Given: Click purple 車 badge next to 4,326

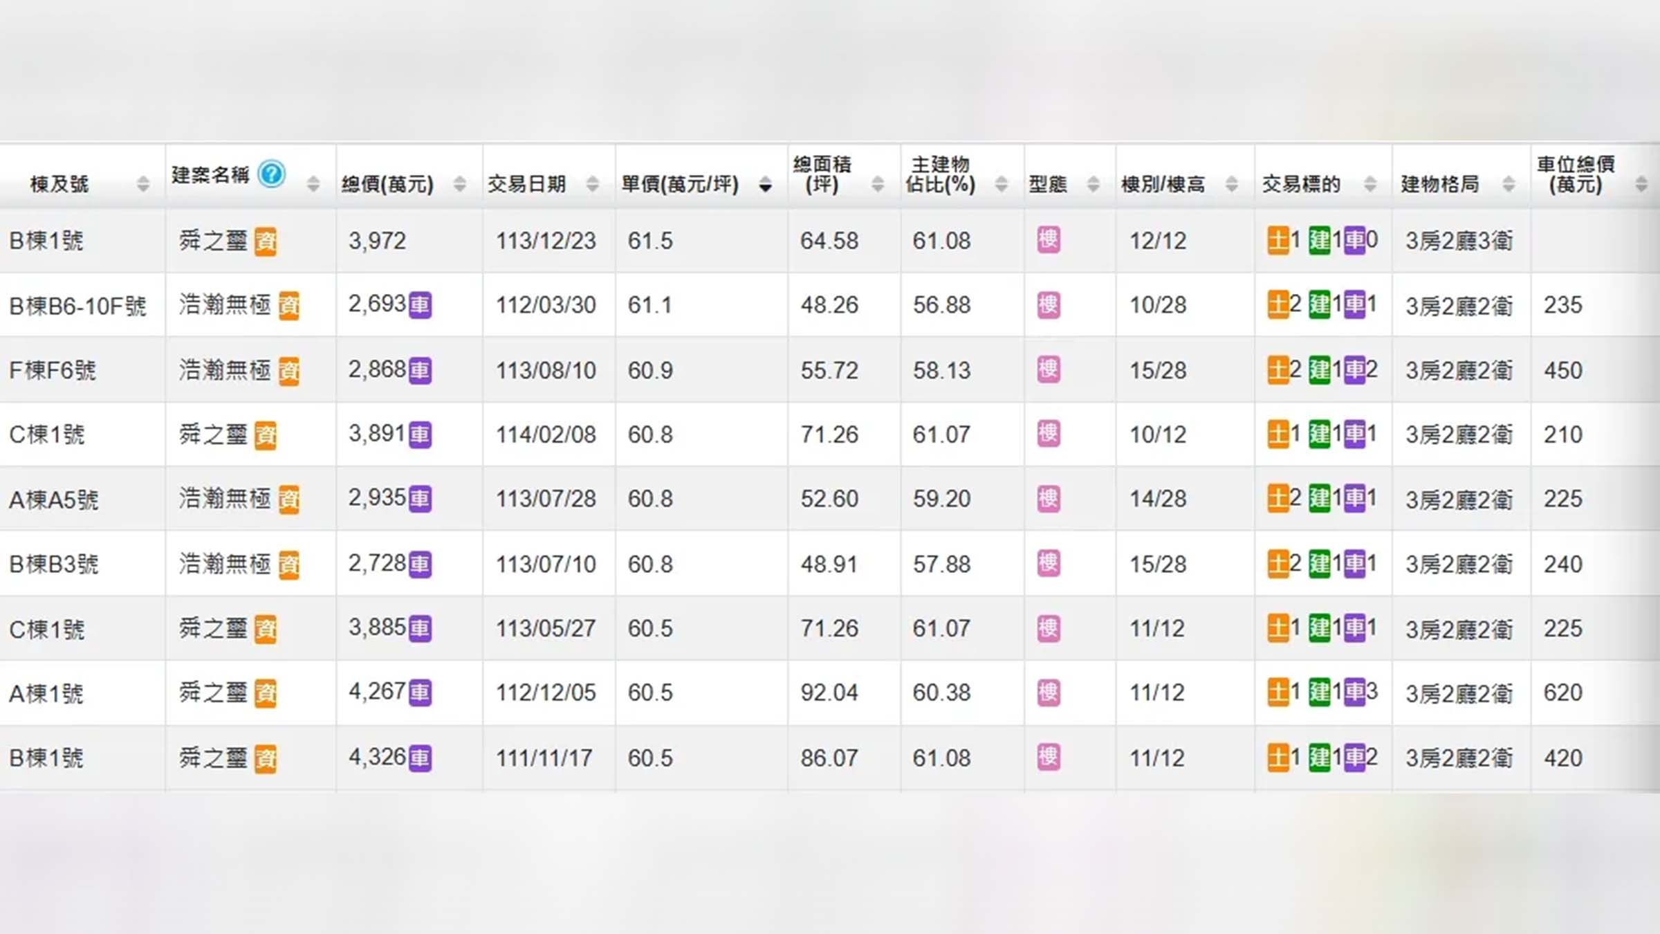Looking at the screenshot, I should [420, 758].
